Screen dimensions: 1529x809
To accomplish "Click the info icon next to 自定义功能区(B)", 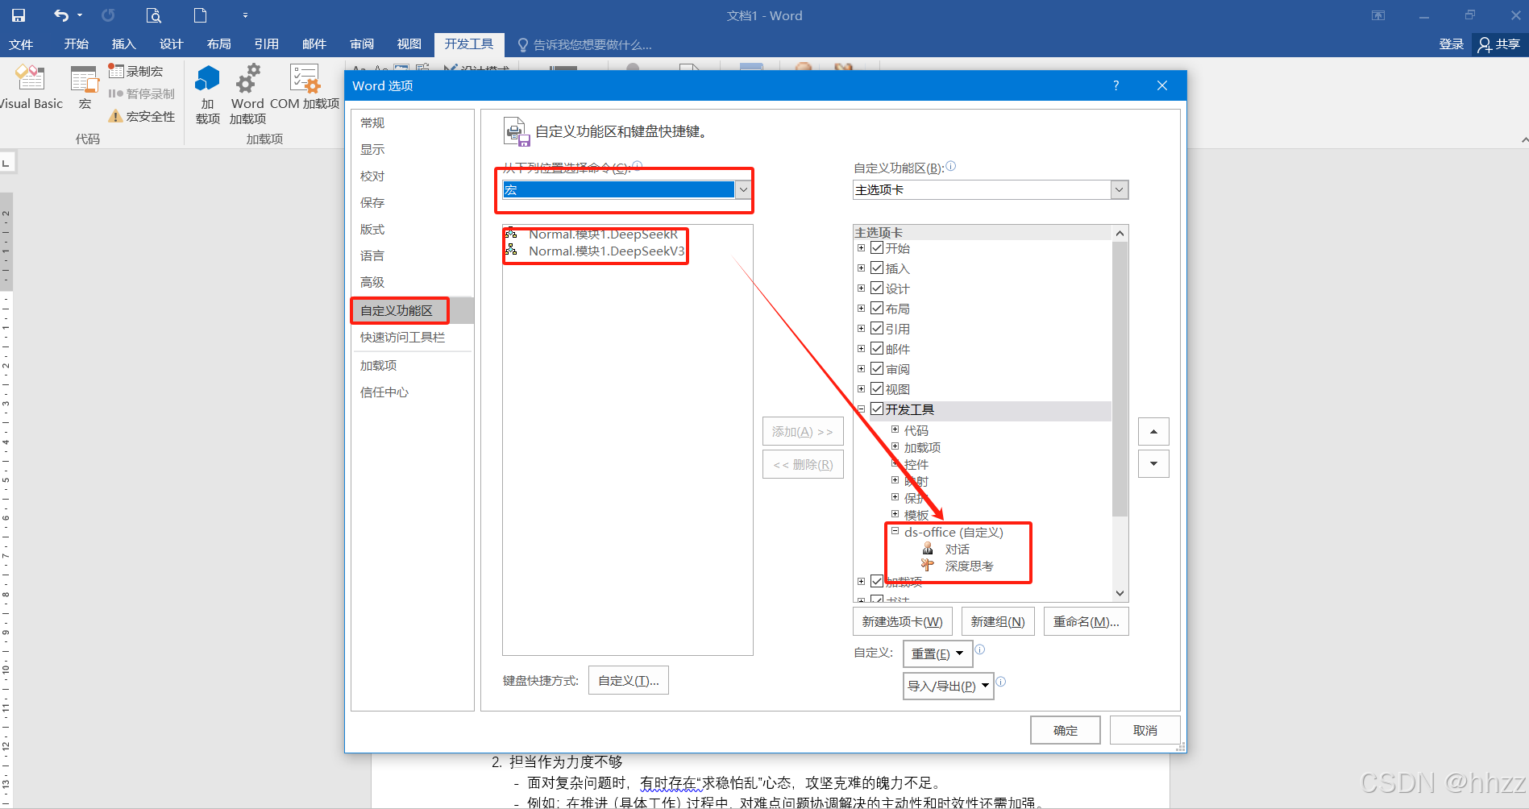I will [950, 167].
